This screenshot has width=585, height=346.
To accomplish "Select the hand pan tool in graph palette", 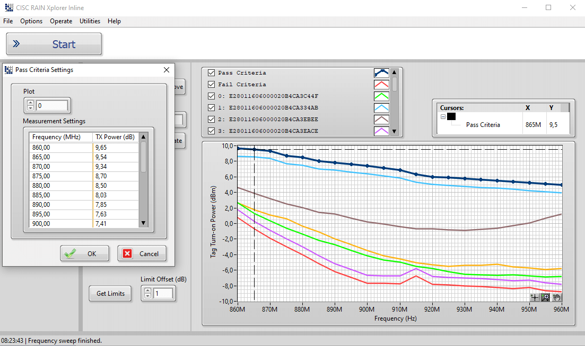I will click(x=556, y=297).
